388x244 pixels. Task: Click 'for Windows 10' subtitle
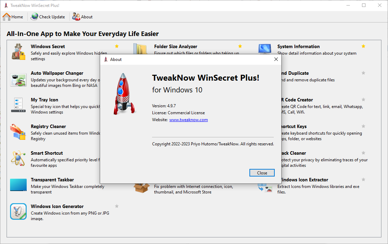pyautogui.click(x=177, y=90)
